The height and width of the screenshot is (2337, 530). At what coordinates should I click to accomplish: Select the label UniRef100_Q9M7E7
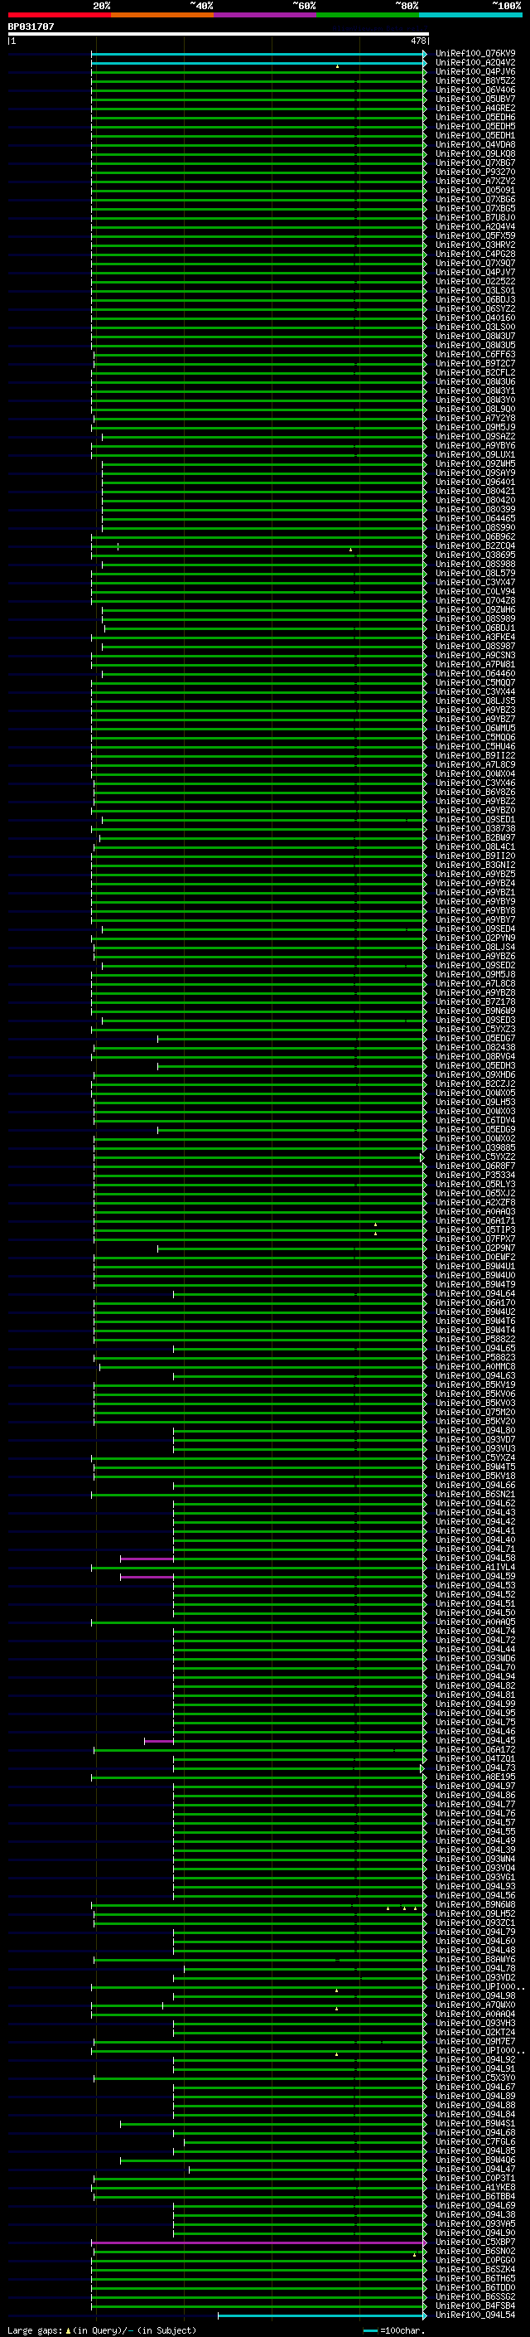475,2042
